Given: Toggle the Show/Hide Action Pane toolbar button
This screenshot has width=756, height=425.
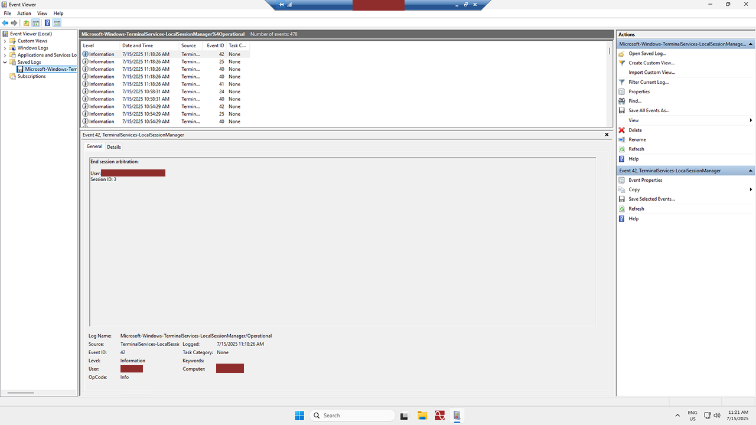Looking at the screenshot, I should coord(57,23).
